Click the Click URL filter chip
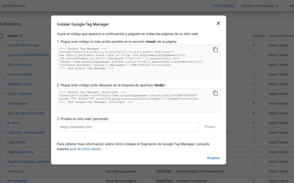294x183 pixels. [x=164, y=171]
